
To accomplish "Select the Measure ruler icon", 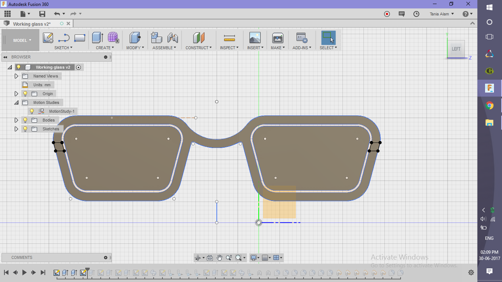I will click(229, 37).
